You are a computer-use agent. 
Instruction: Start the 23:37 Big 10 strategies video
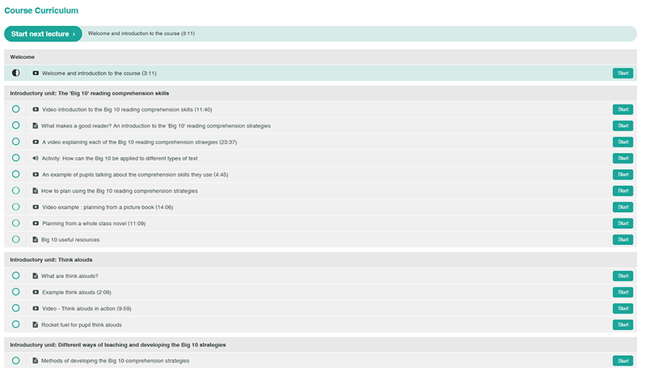tap(623, 142)
